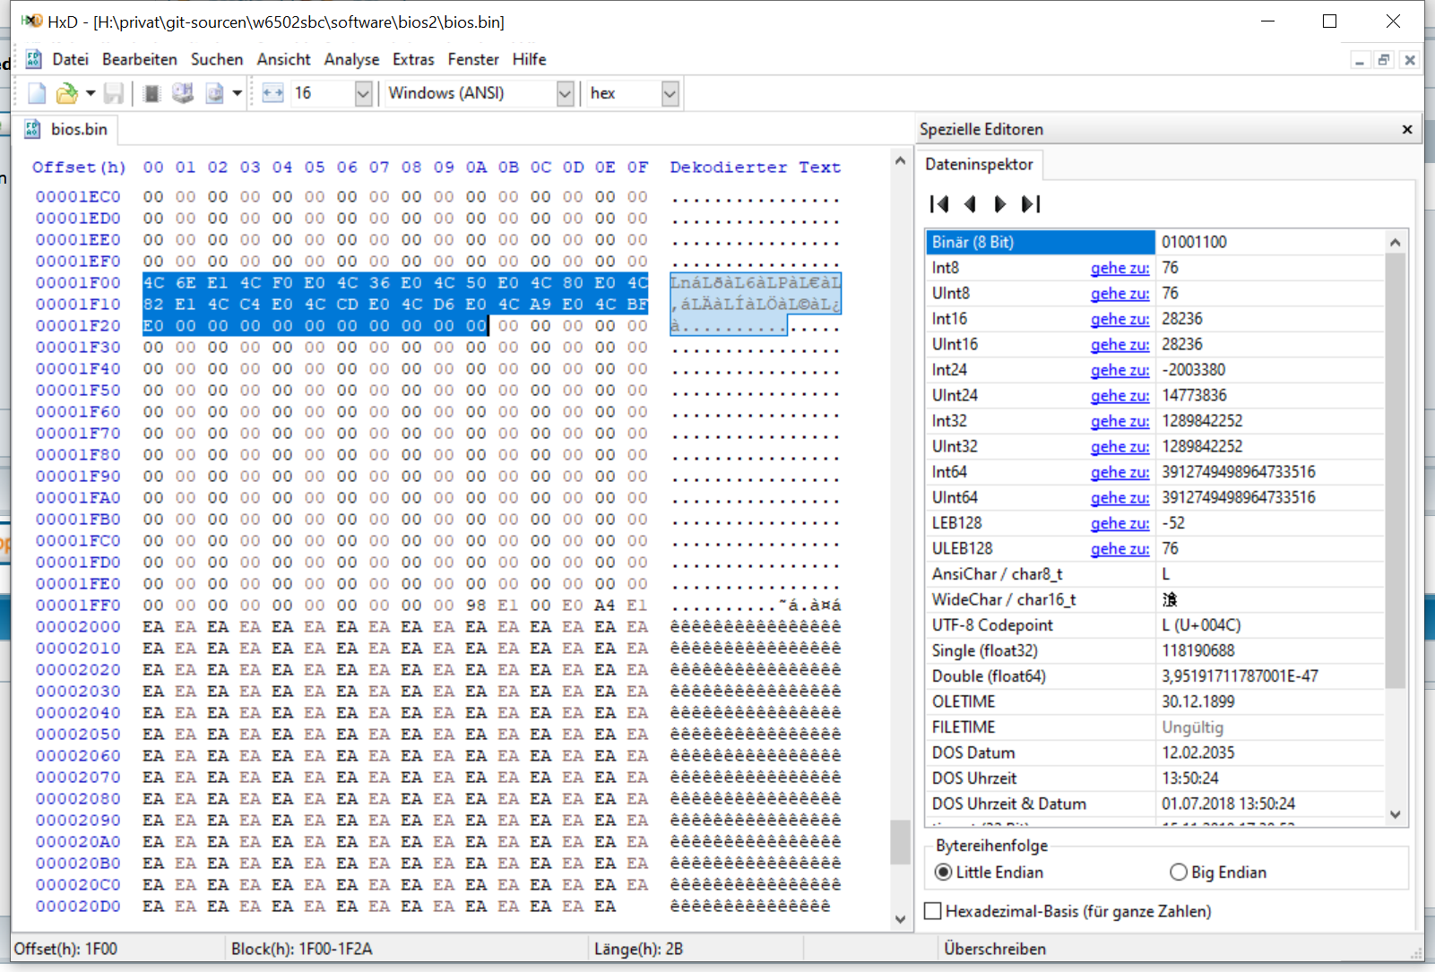Expand the bytes-per-row dropdown showing 16
Image resolution: width=1435 pixels, height=972 pixels.
pyautogui.click(x=363, y=93)
